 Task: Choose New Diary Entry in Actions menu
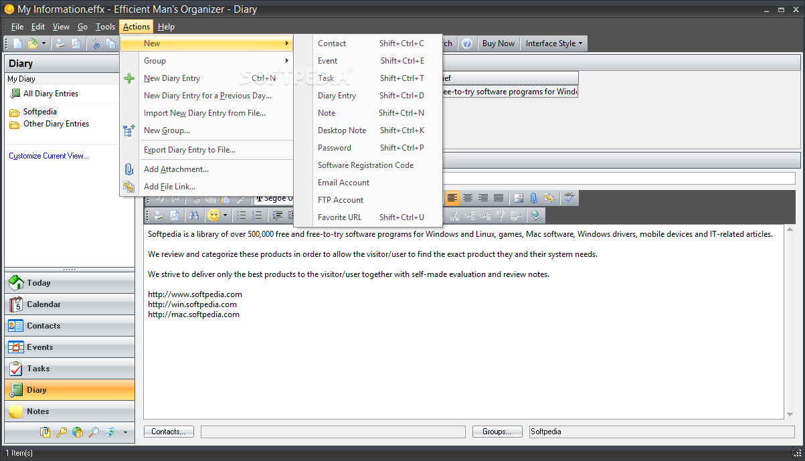[x=207, y=78]
